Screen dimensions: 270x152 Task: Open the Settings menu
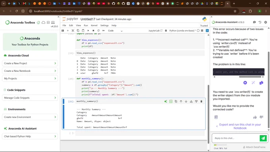(104, 25)
